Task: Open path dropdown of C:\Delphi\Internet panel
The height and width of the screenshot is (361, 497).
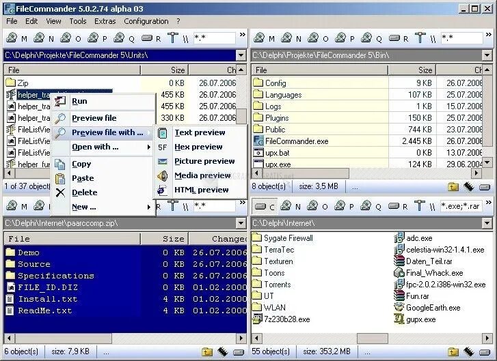Action: [487, 223]
